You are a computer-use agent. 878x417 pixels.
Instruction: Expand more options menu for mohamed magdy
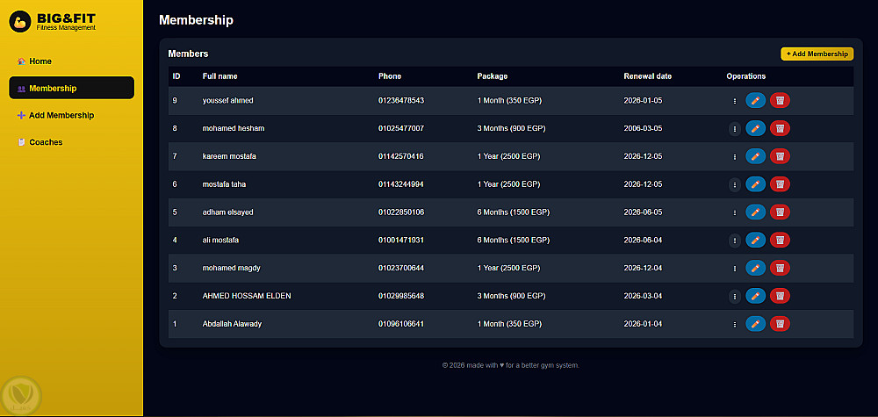click(x=735, y=268)
